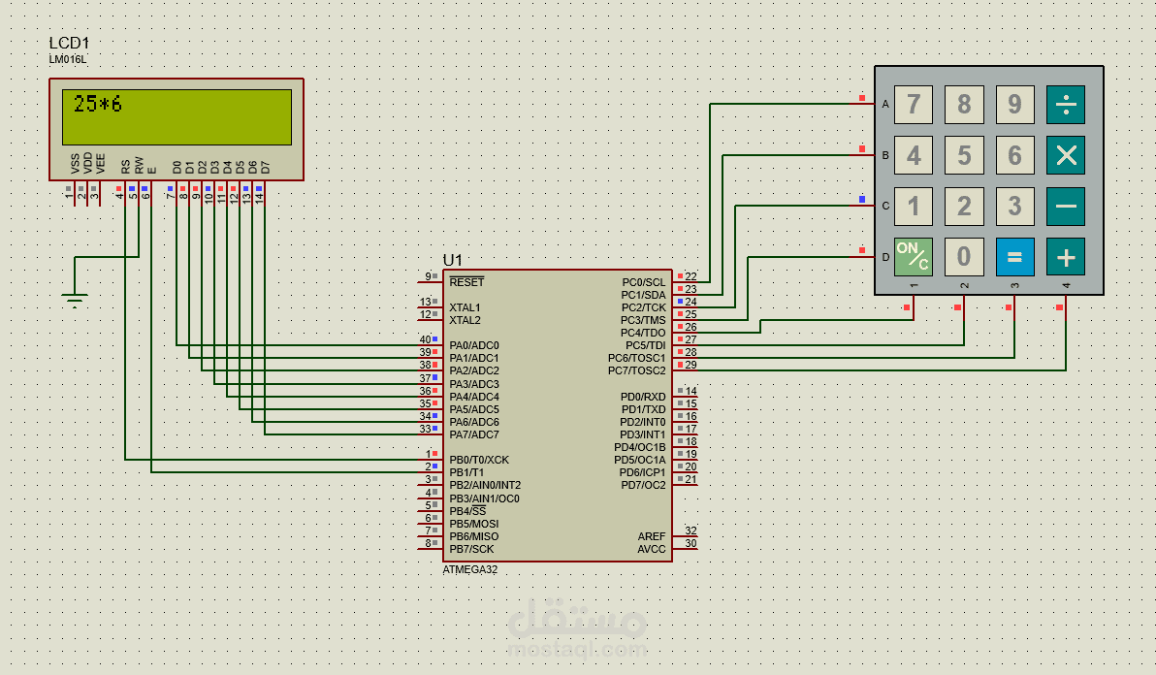Click the PB0/T0/XCK pin label
1156x675 pixels.
479,460
